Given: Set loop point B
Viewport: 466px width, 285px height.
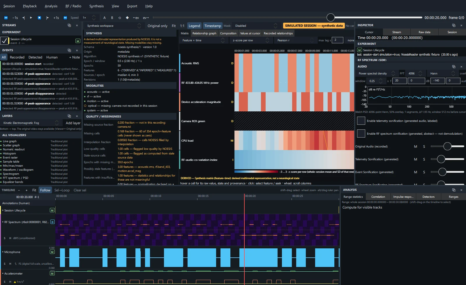Looking at the screenshot, I should [x=112, y=18].
